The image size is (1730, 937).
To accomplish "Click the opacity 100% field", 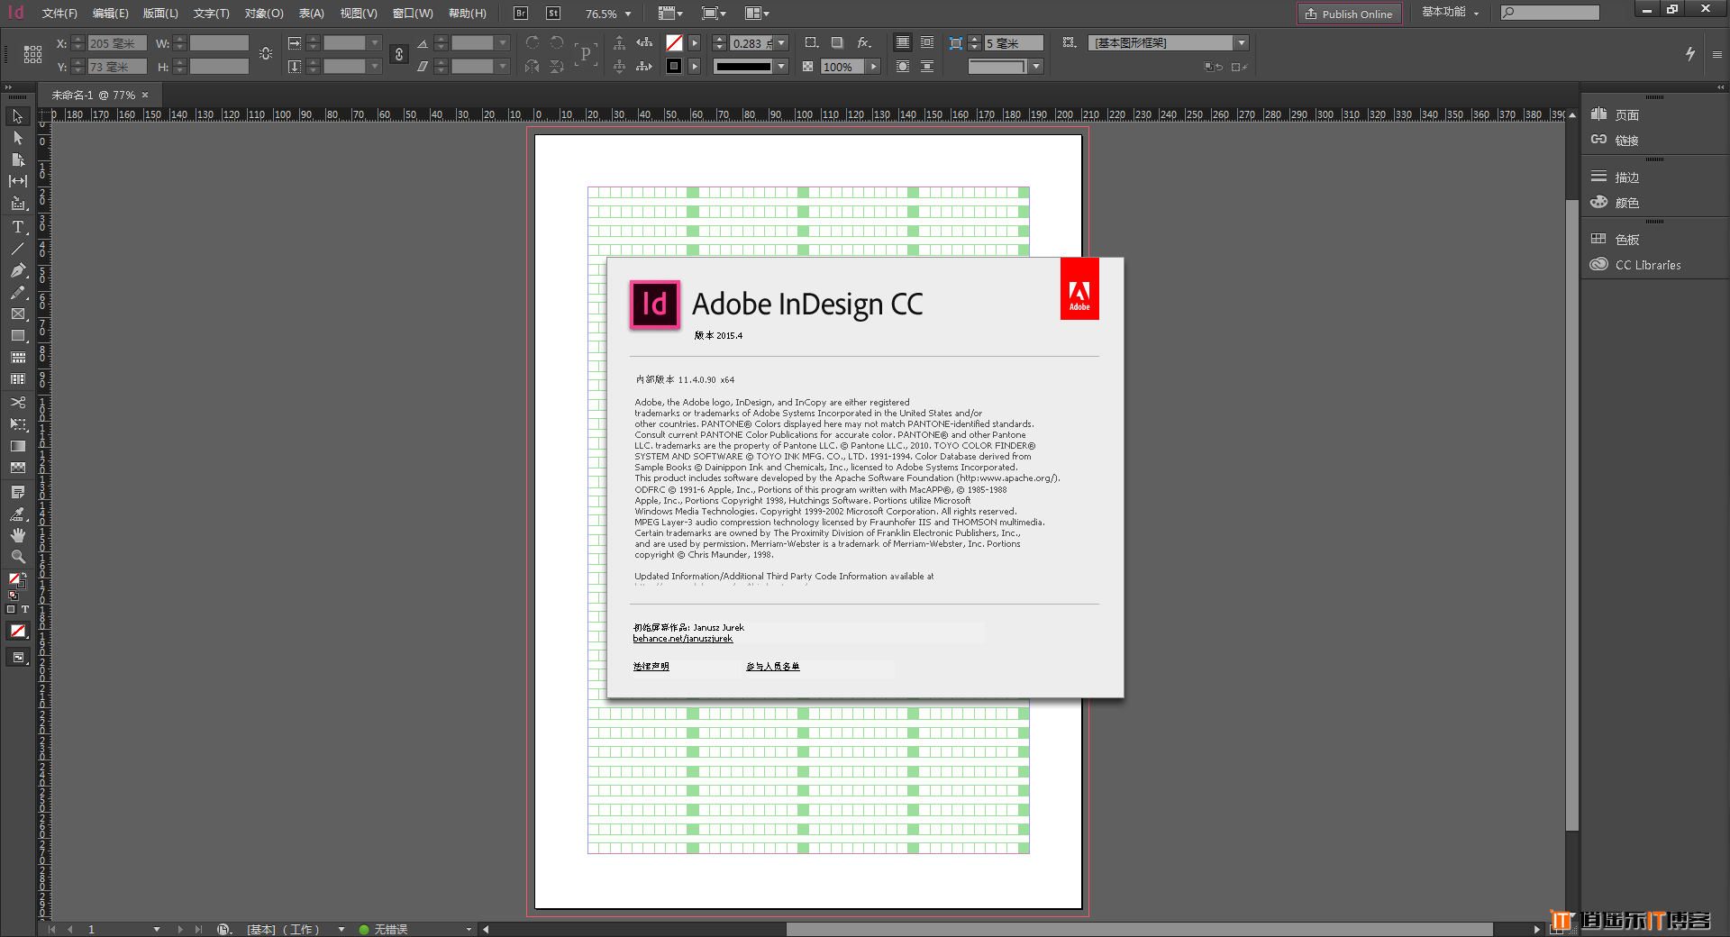I will 842,67.
